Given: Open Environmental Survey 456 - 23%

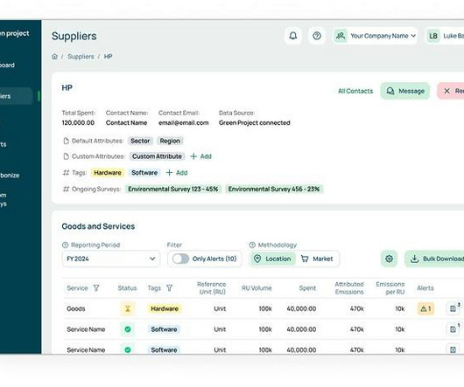Looking at the screenshot, I should [x=274, y=189].
